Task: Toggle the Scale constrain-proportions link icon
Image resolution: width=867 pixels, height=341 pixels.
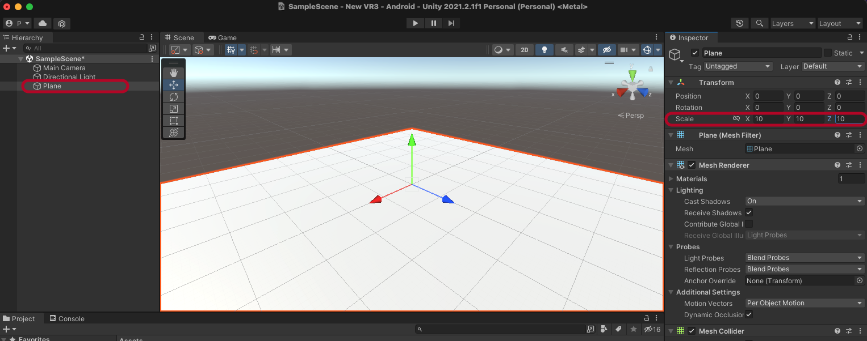Action: pos(736,119)
